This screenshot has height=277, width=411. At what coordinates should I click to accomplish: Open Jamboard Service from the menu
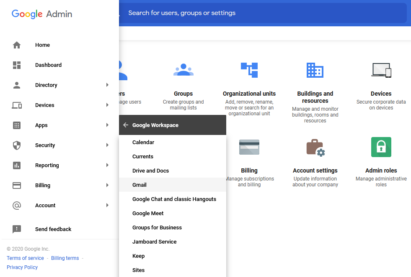173,242
